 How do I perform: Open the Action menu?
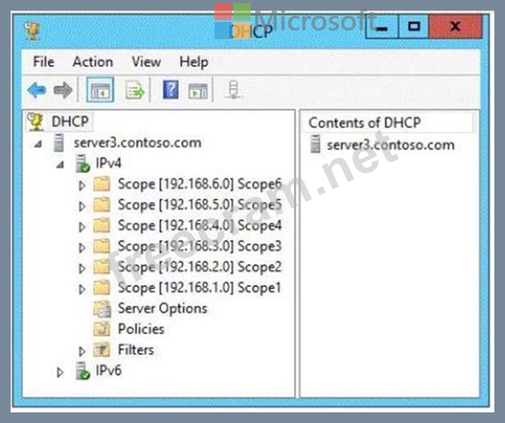coord(93,62)
